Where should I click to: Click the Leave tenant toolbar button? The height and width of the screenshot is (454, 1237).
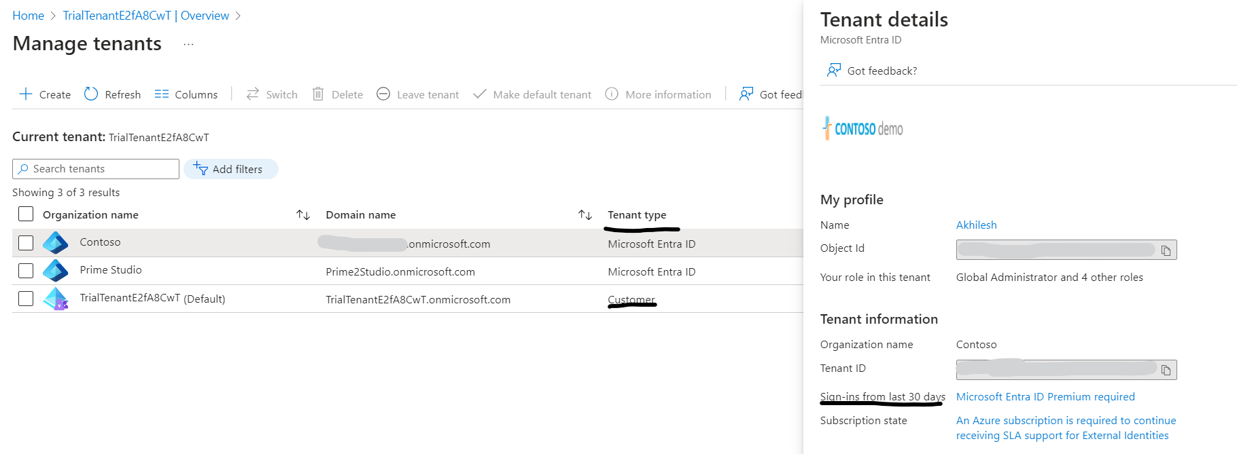418,94
